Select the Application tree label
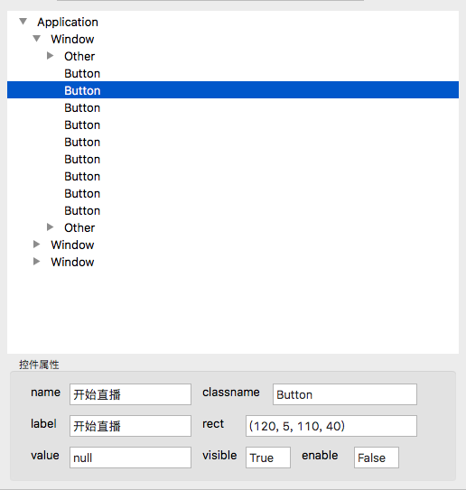 (68, 23)
